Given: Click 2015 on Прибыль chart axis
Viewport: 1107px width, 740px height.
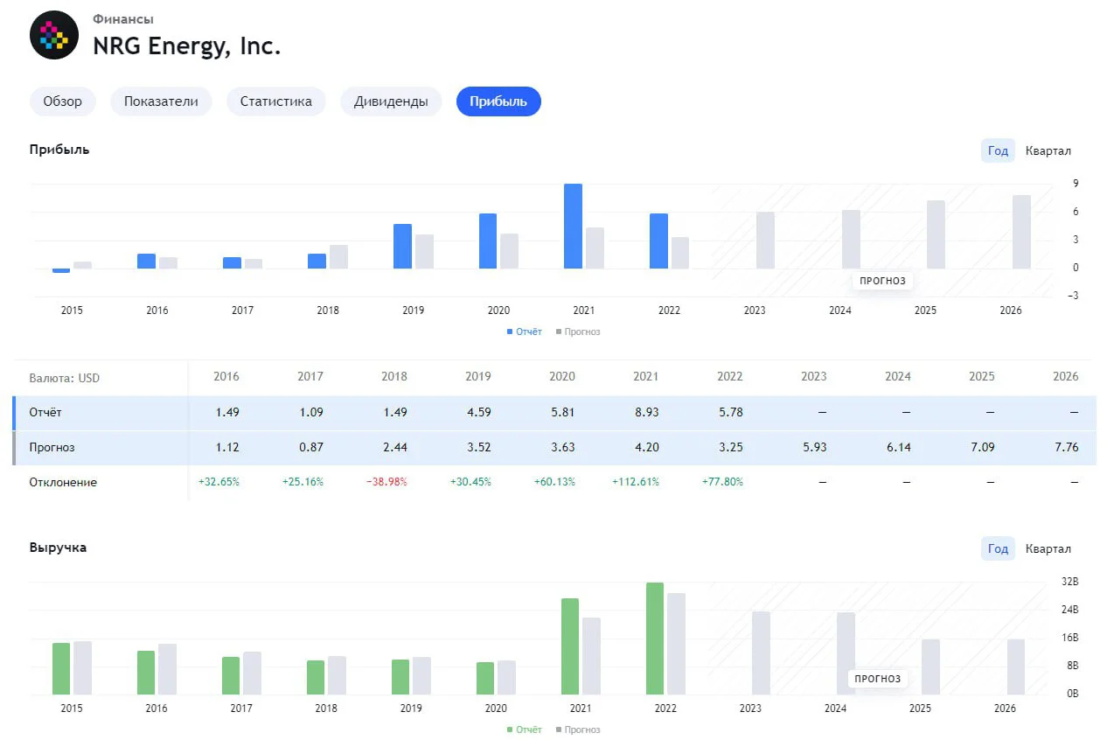Looking at the screenshot, I should pyautogui.click(x=72, y=311).
